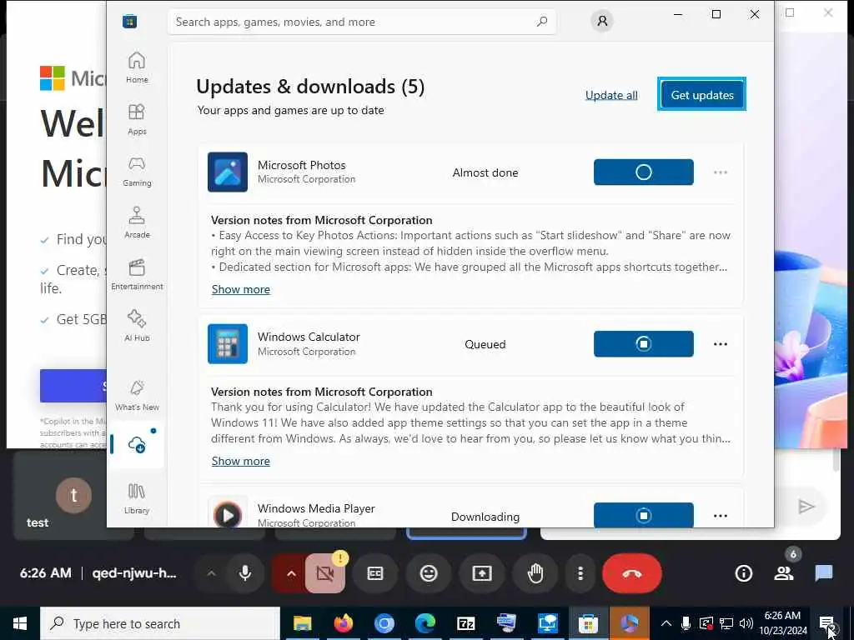
Task: Open the Arcade section
Action: tap(137, 222)
